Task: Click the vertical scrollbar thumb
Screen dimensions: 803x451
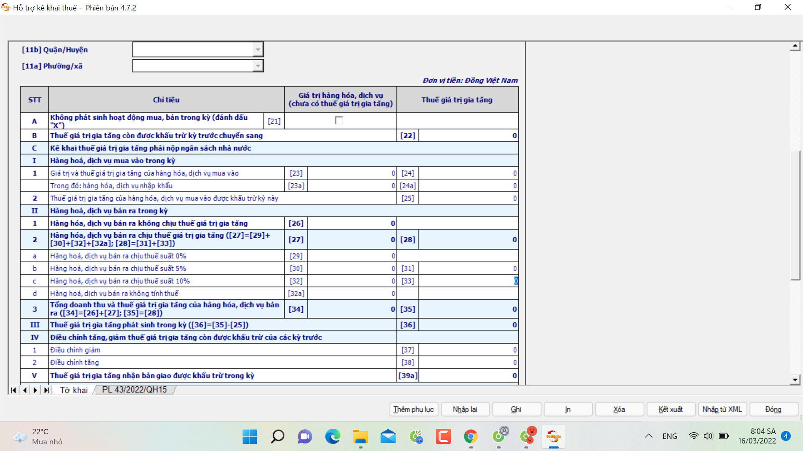Action: (x=795, y=215)
